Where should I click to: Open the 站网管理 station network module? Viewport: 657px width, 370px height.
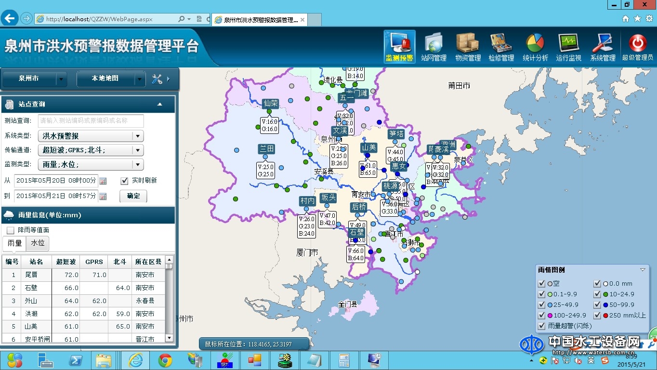coord(433,46)
